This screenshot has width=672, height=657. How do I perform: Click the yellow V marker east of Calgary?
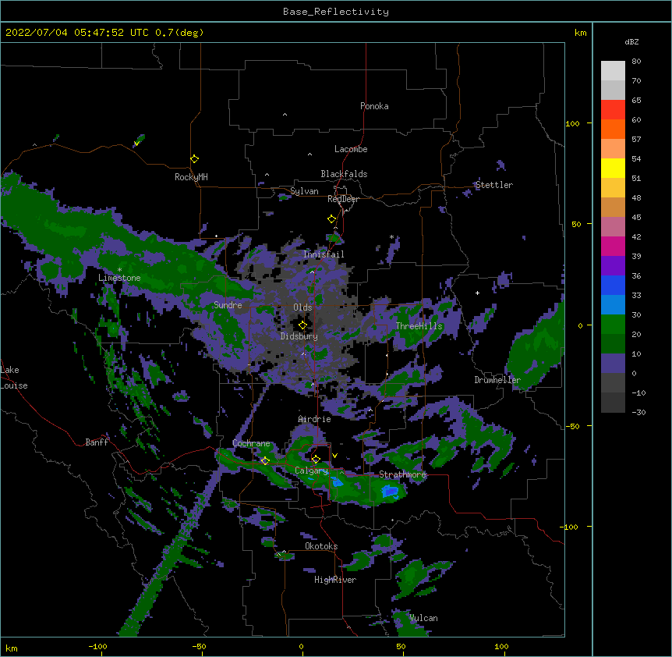[x=334, y=456]
